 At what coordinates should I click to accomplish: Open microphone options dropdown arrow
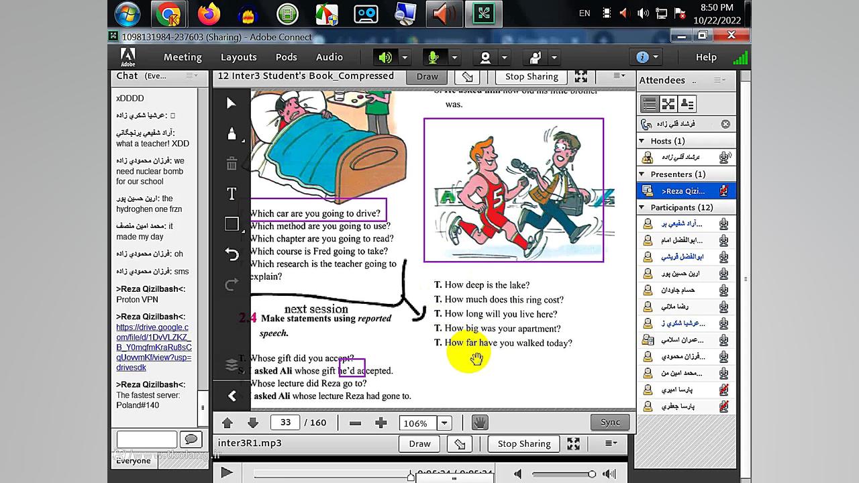click(454, 57)
